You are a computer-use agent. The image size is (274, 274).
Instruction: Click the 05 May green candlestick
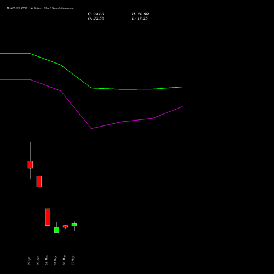pos(56,230)
